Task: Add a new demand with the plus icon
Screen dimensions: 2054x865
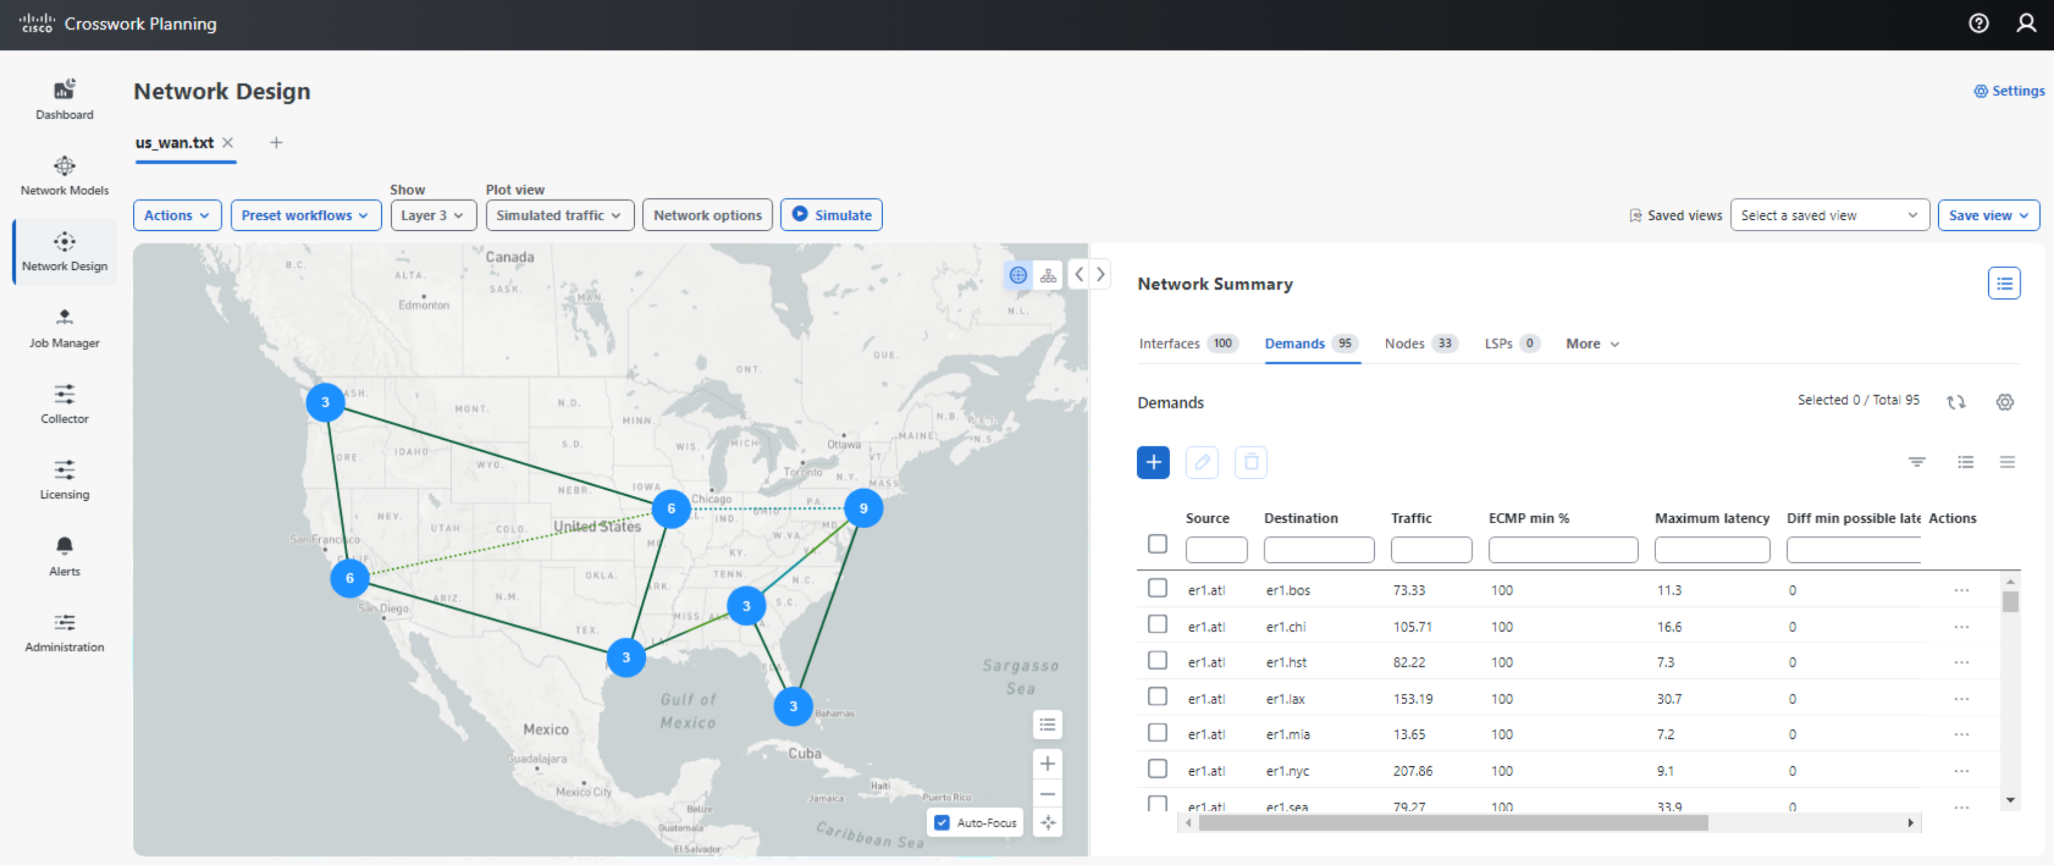Action: [1153, 462]
